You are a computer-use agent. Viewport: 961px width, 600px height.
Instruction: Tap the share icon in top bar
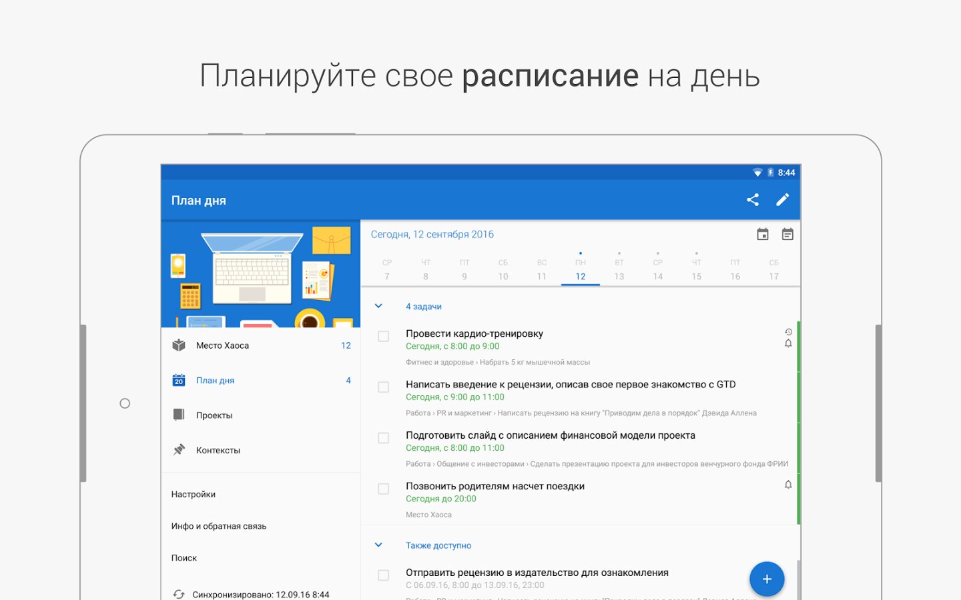click(753, 199)
